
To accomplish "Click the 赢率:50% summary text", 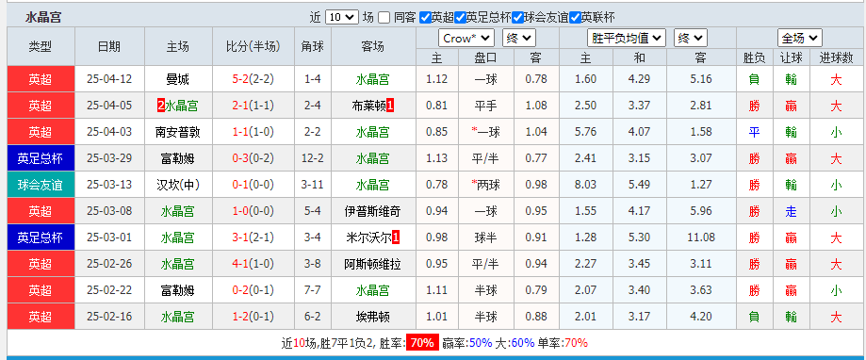I will (x=466, y=342).
